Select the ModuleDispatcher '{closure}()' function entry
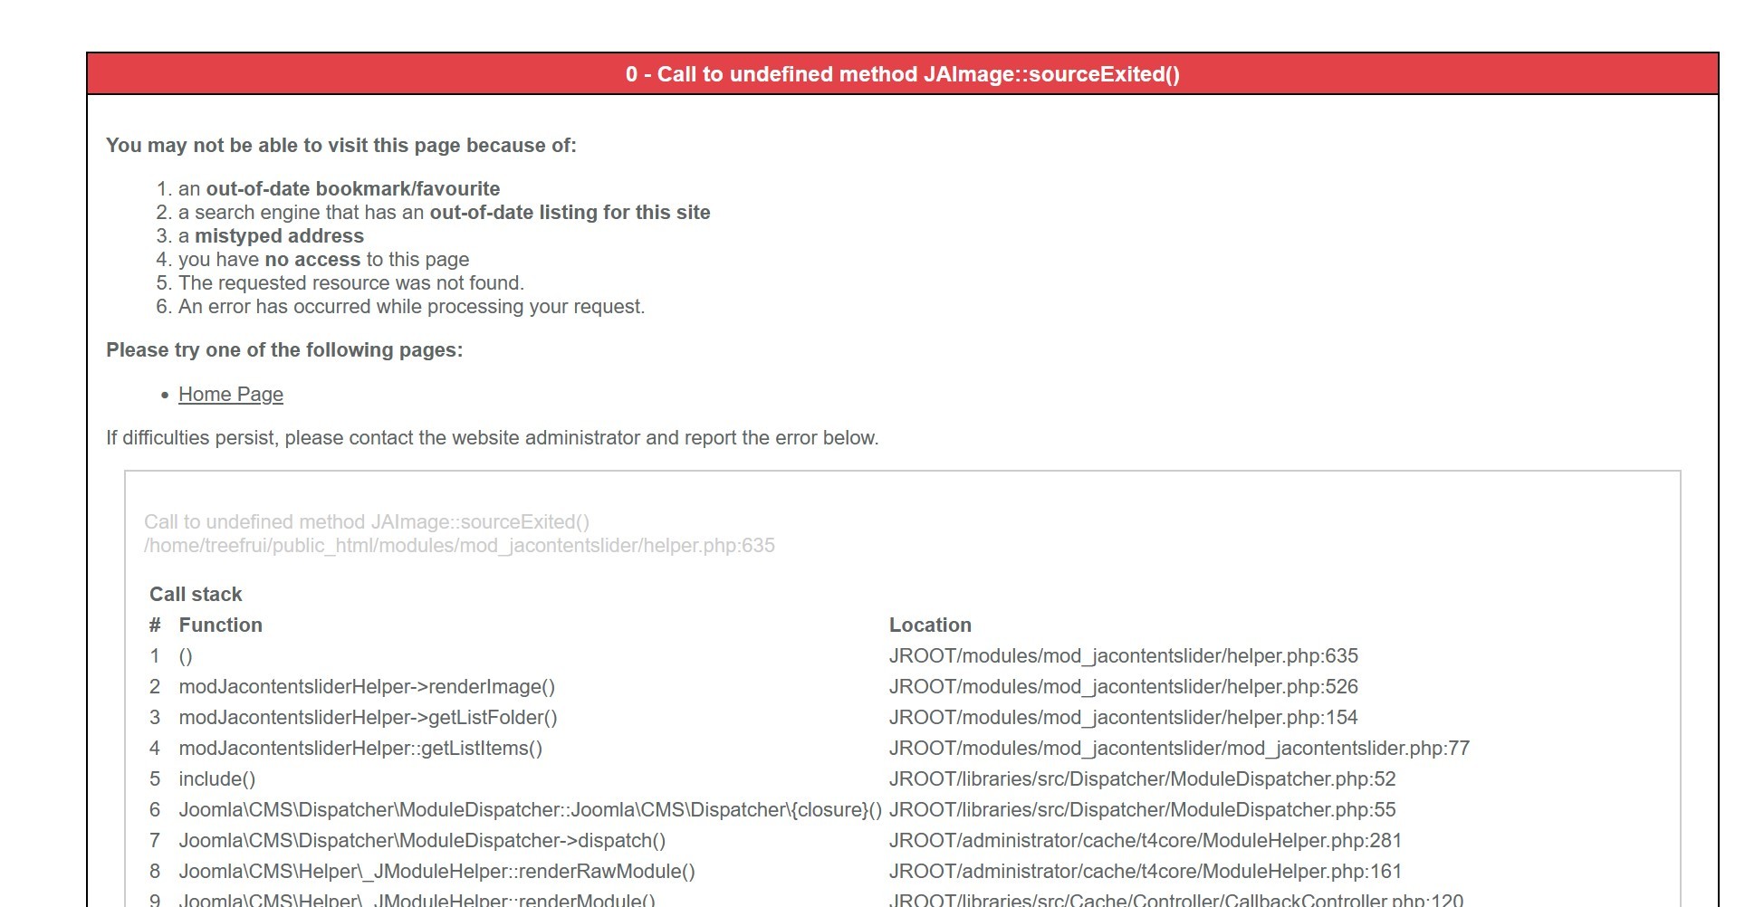1764x907 pixels. pyautogui.click(x=530, y=810)
